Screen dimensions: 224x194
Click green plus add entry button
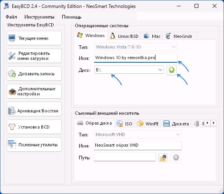[x=171, y=70]
